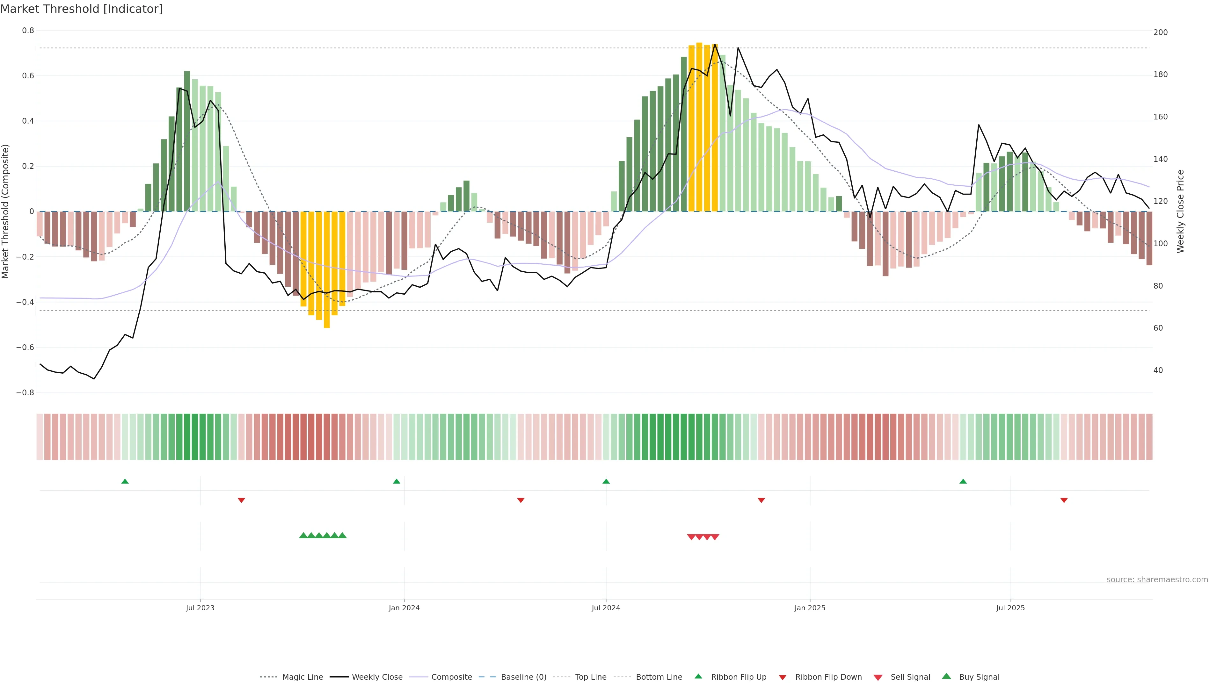This screenshot has width=1224, height=688.
Task: Click the Ribbon Flip Up triangle near Jan 2024
Action: point(397,482)
